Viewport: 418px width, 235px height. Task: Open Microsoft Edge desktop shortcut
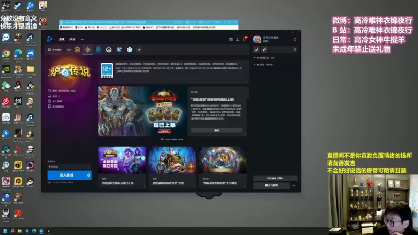18,56
